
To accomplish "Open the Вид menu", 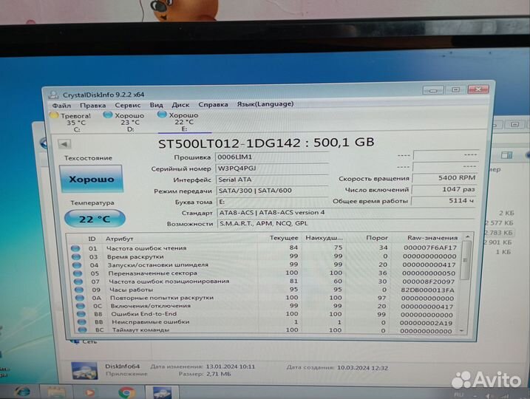I will [x=156, y=105].
